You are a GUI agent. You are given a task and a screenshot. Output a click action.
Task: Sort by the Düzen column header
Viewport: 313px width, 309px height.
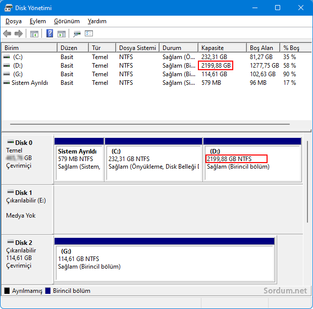(x=73, y=48)
